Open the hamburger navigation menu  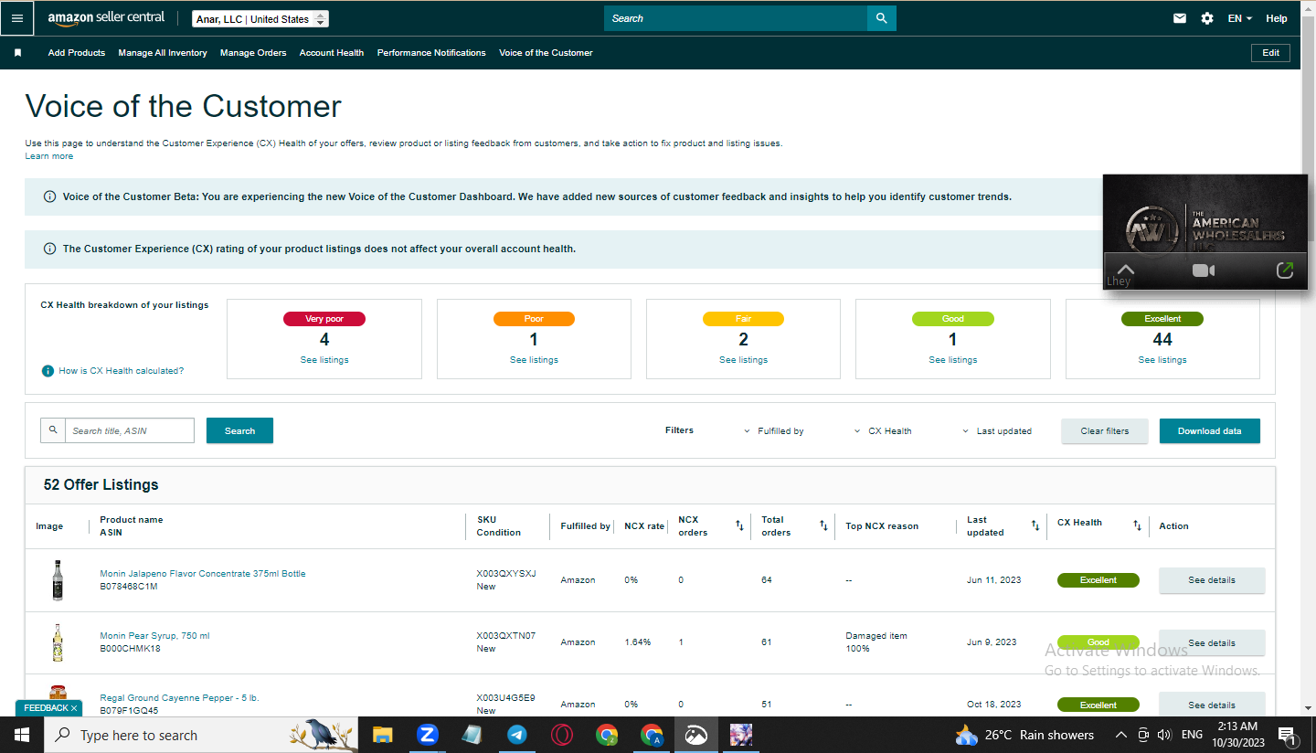tap(17, 18)
